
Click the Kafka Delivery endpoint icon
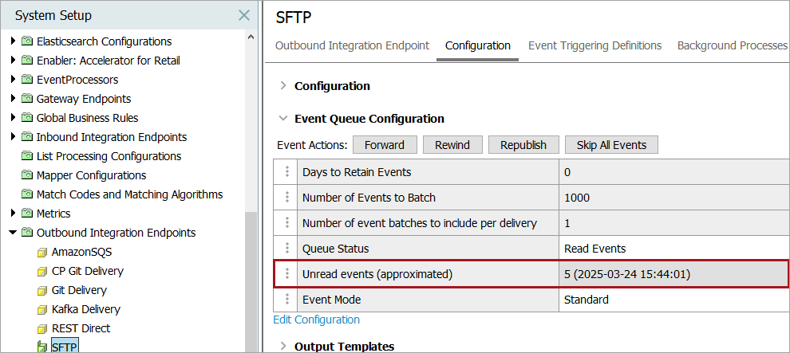(42, 309)
